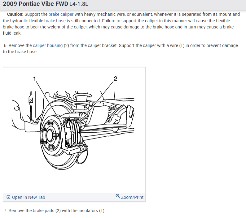Open the "caliper housing" link in step 6
This screenshot has height=218, width=246.
(x=48, y=45)
